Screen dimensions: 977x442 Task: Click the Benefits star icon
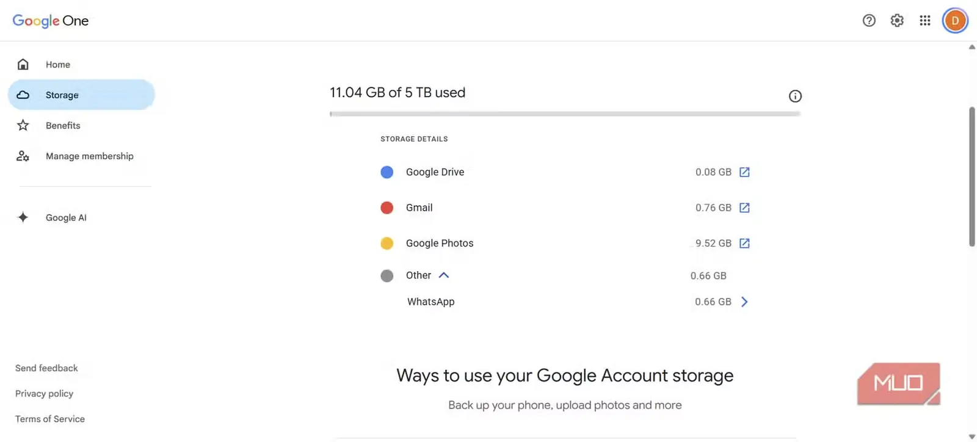point(23,125)
